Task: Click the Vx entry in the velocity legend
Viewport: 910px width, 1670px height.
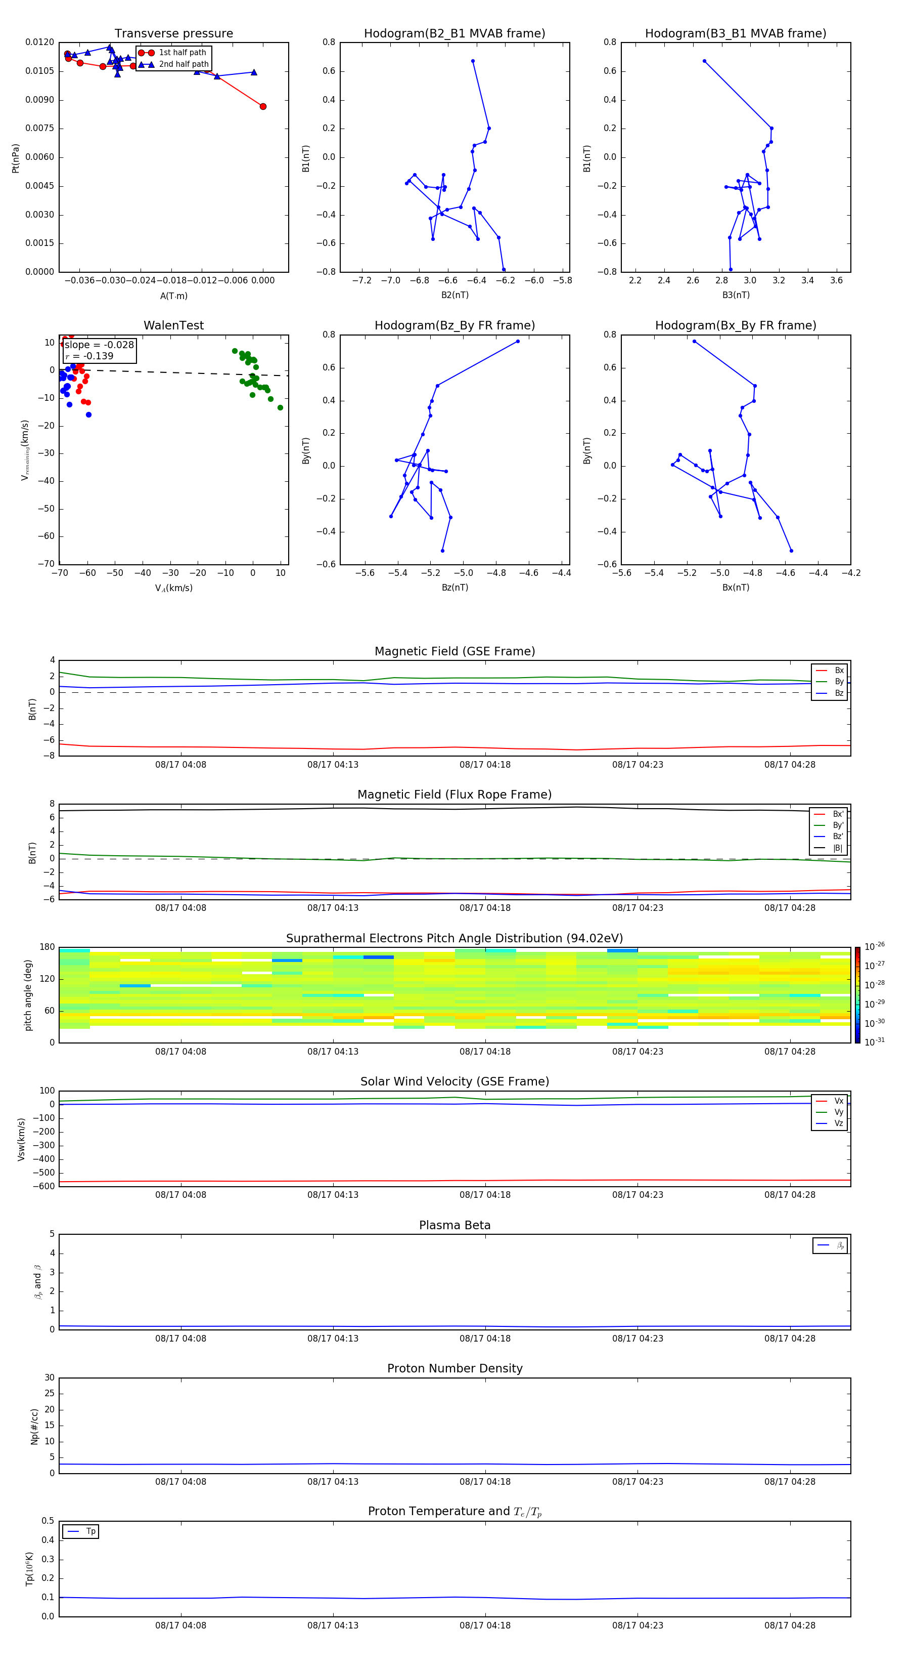Action: pyautogui.click(x=830, y=1101)
